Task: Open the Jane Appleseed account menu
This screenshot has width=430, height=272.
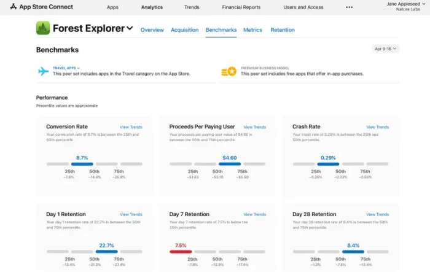Action: [405, 6]
